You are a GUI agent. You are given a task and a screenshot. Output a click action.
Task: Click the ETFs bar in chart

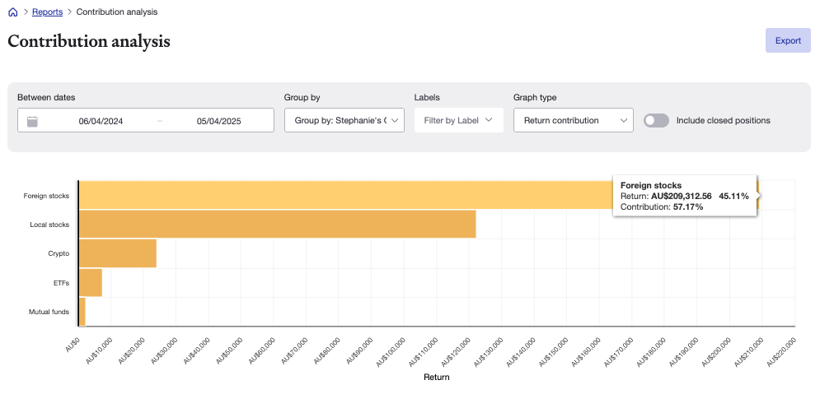tap(90, 283)
